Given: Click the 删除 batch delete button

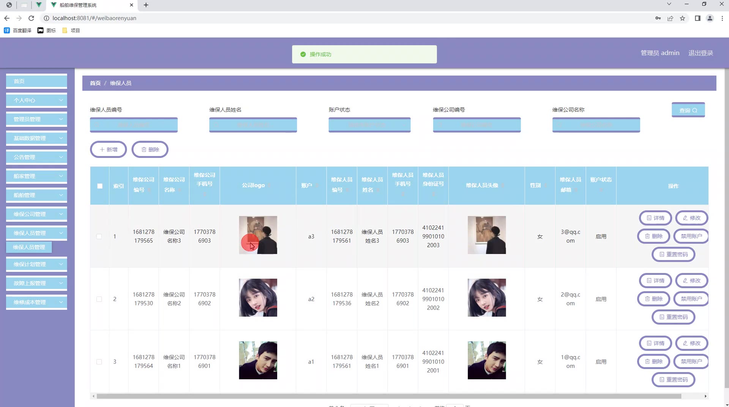Looking at the screenshot, I should pos(150,150).
